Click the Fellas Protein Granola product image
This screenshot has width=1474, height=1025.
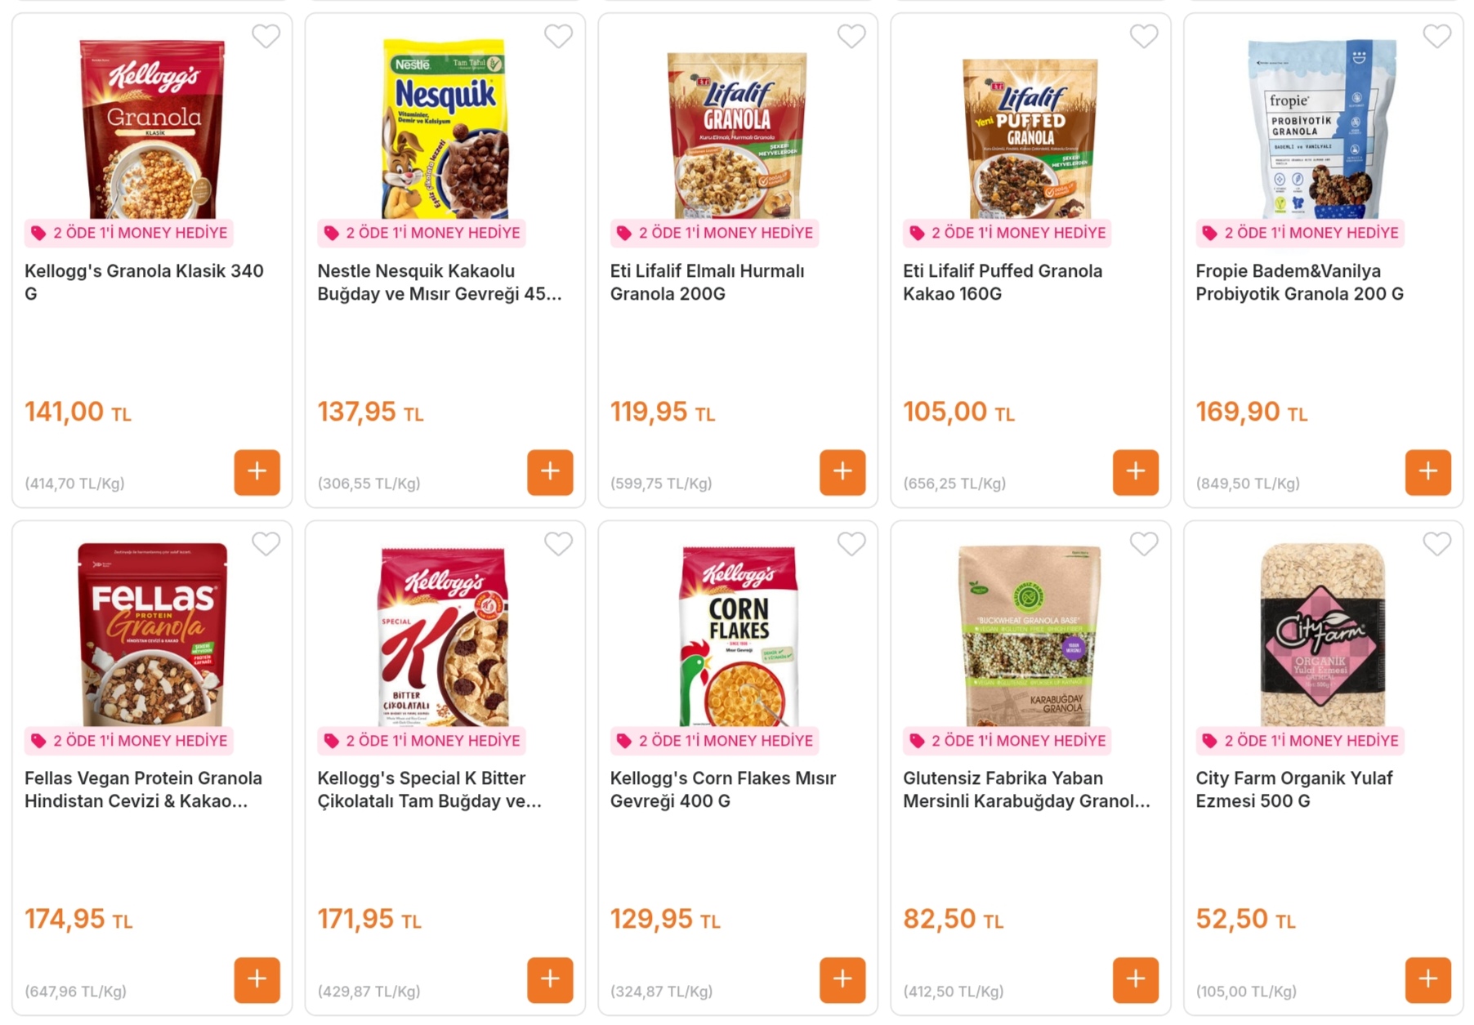click(152, 633)
